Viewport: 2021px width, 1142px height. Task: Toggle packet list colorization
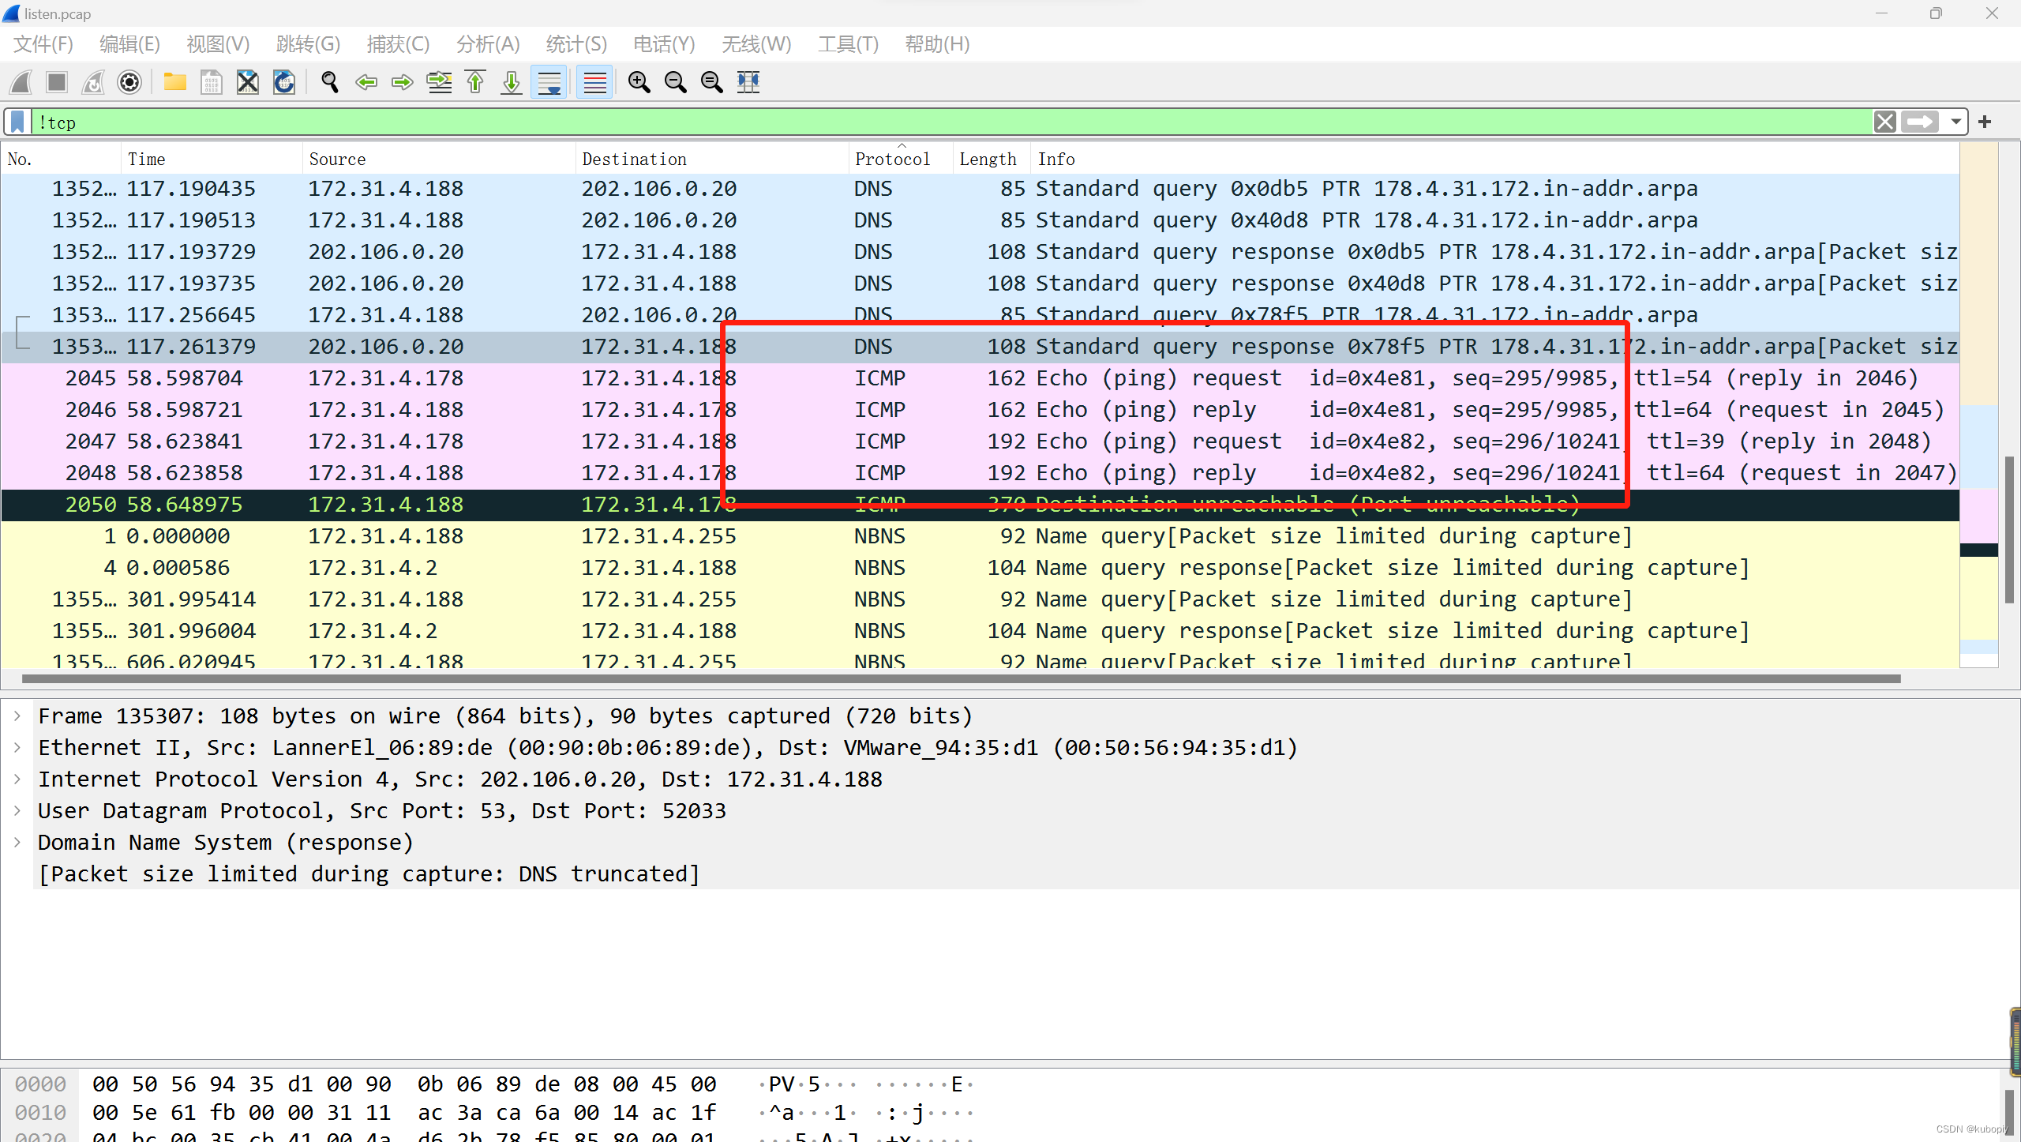click(x=594, y=82)
